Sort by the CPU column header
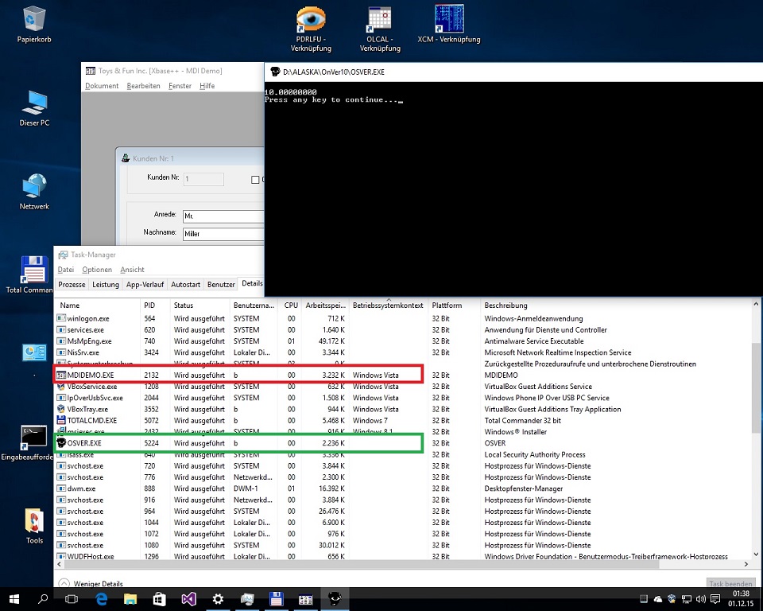Screen dimensions: 763x611 pyautogui.click(x=291, y=305)
